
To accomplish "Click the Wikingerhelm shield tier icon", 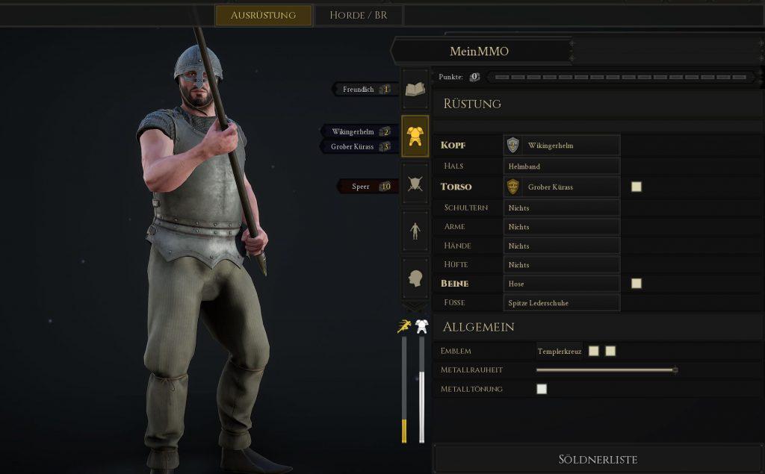I will (512, 146).
